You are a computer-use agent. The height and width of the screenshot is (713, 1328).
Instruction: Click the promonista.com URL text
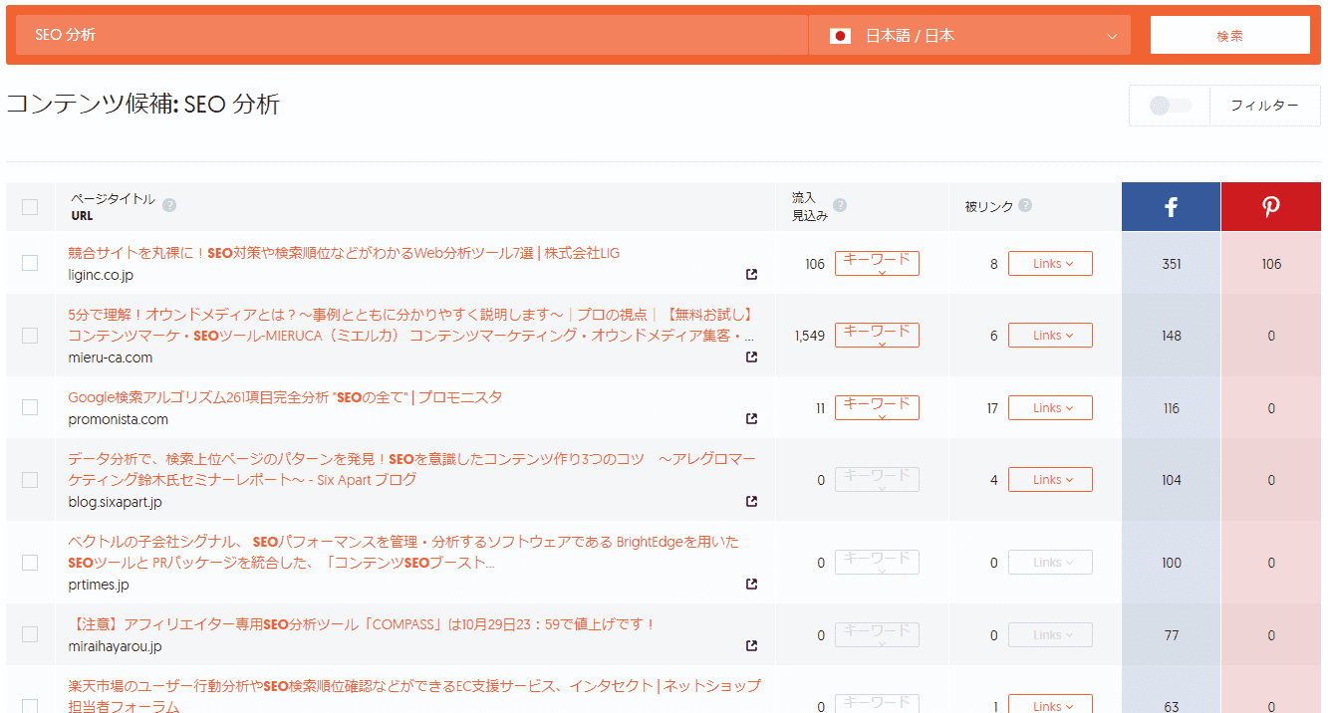click(119, 419)
